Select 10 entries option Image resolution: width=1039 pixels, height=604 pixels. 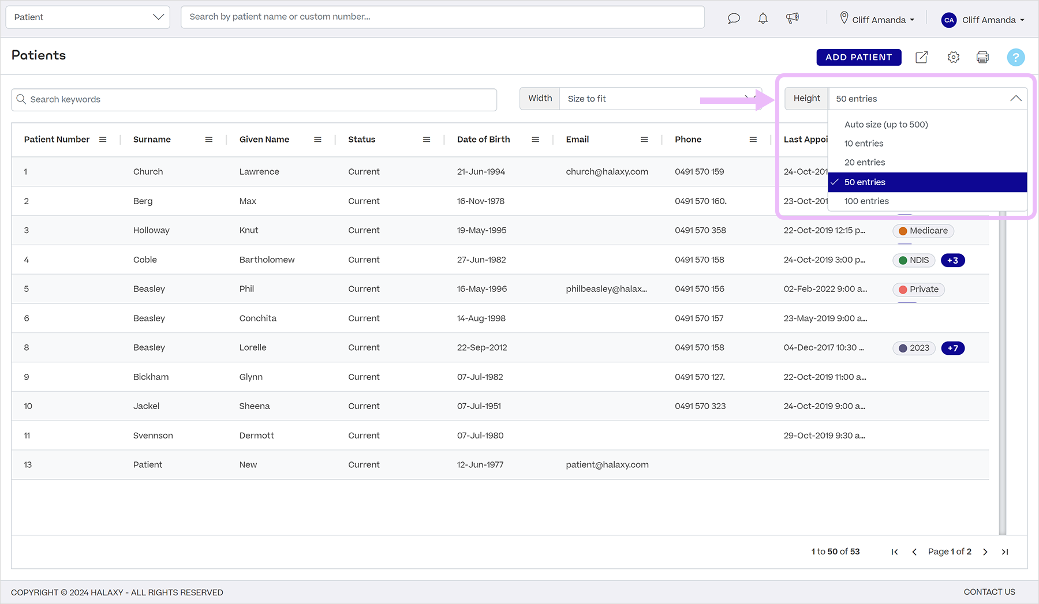coord(928,144)
